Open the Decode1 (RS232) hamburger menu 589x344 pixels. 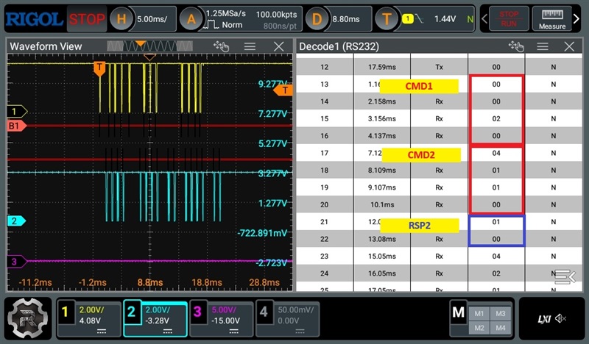(x=542, y=46)
